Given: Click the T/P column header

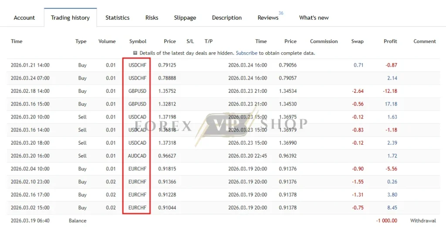Looking at the screenshot, I should click(209, 41).
